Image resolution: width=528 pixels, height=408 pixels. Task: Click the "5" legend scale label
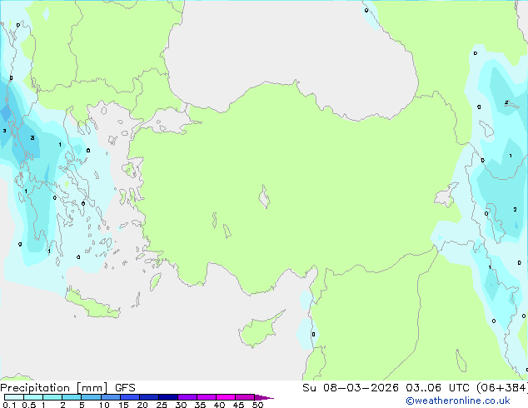pos(82,405)
